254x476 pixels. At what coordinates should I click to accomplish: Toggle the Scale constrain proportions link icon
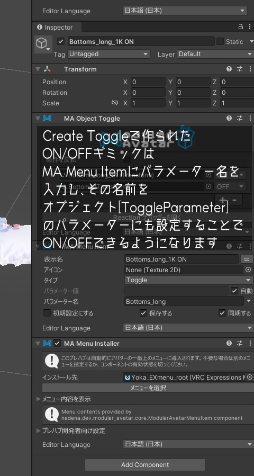click(x=115, y=103)
